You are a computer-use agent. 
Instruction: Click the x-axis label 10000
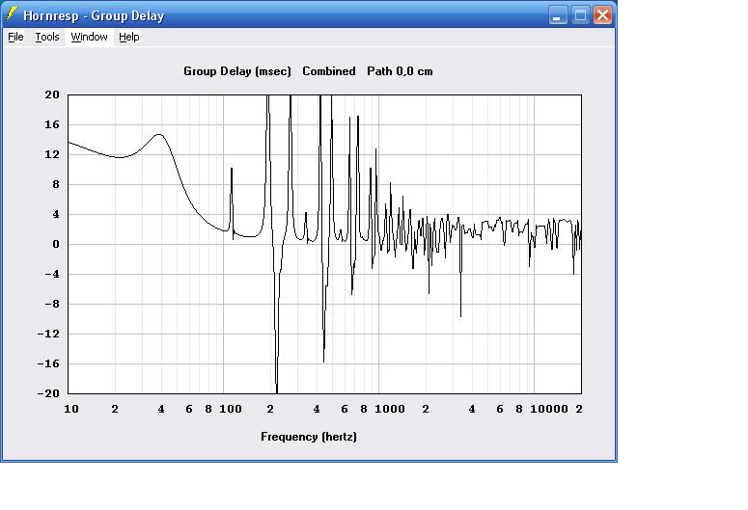549,409
